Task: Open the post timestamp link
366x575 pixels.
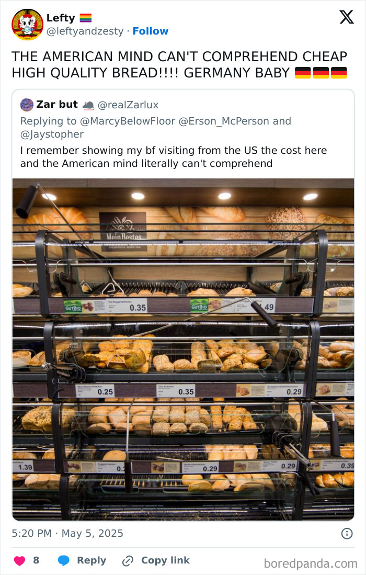Action: [x=67, y=533]
